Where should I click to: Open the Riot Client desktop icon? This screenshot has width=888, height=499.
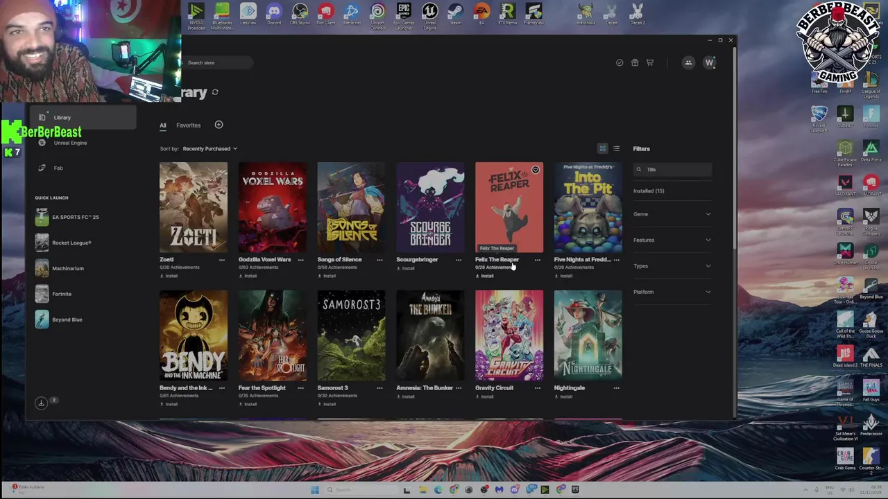click(326, 15)
